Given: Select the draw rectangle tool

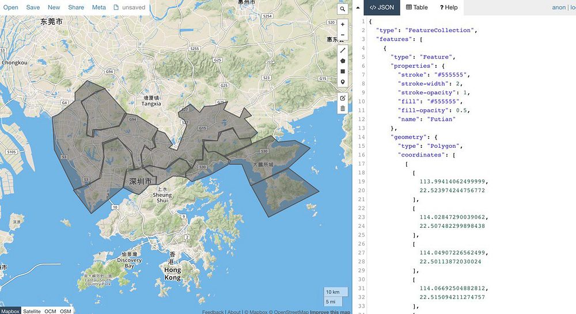Looking at the screenshot, I should 342,71.
